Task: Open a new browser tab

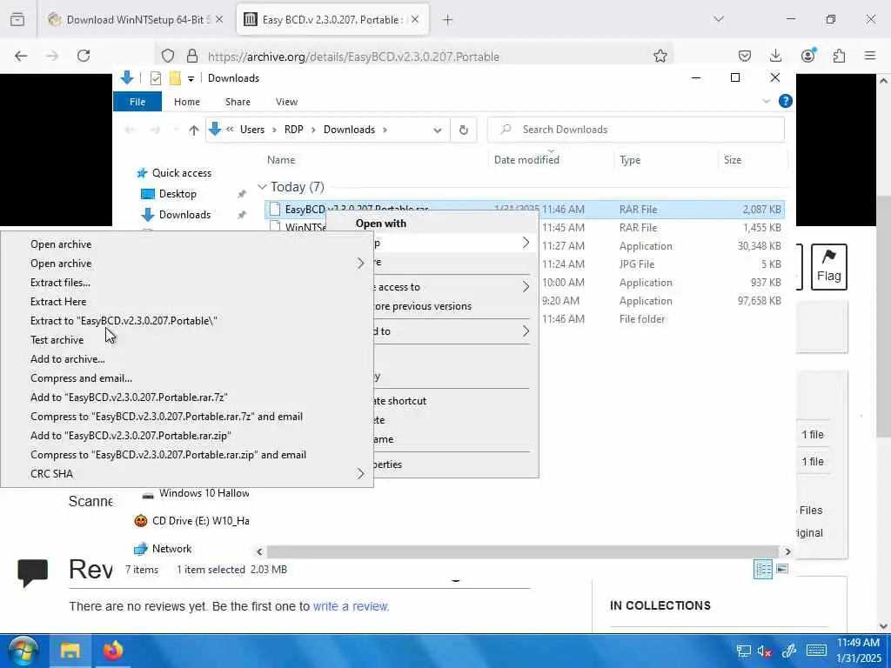Action: point(448,20)
